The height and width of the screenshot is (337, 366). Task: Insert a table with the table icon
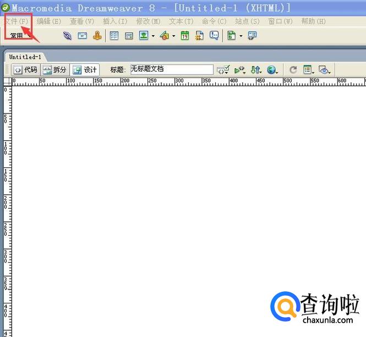click(114, 36)
